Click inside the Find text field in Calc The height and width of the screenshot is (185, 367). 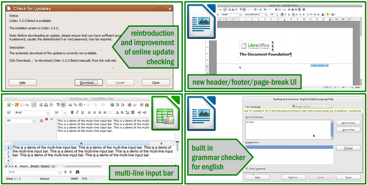[33, 172]
